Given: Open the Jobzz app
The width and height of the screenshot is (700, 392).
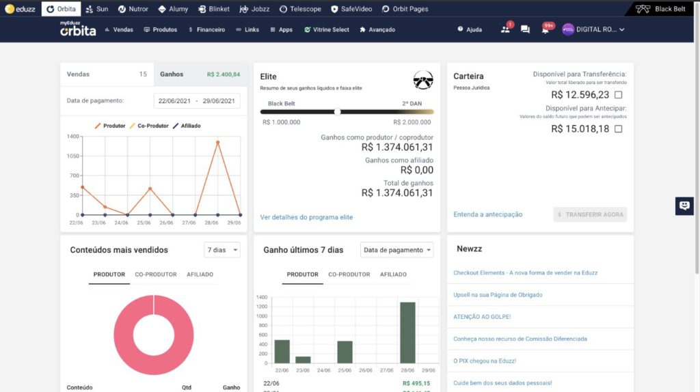Looking at the screenshot, I should pos(254,9).
